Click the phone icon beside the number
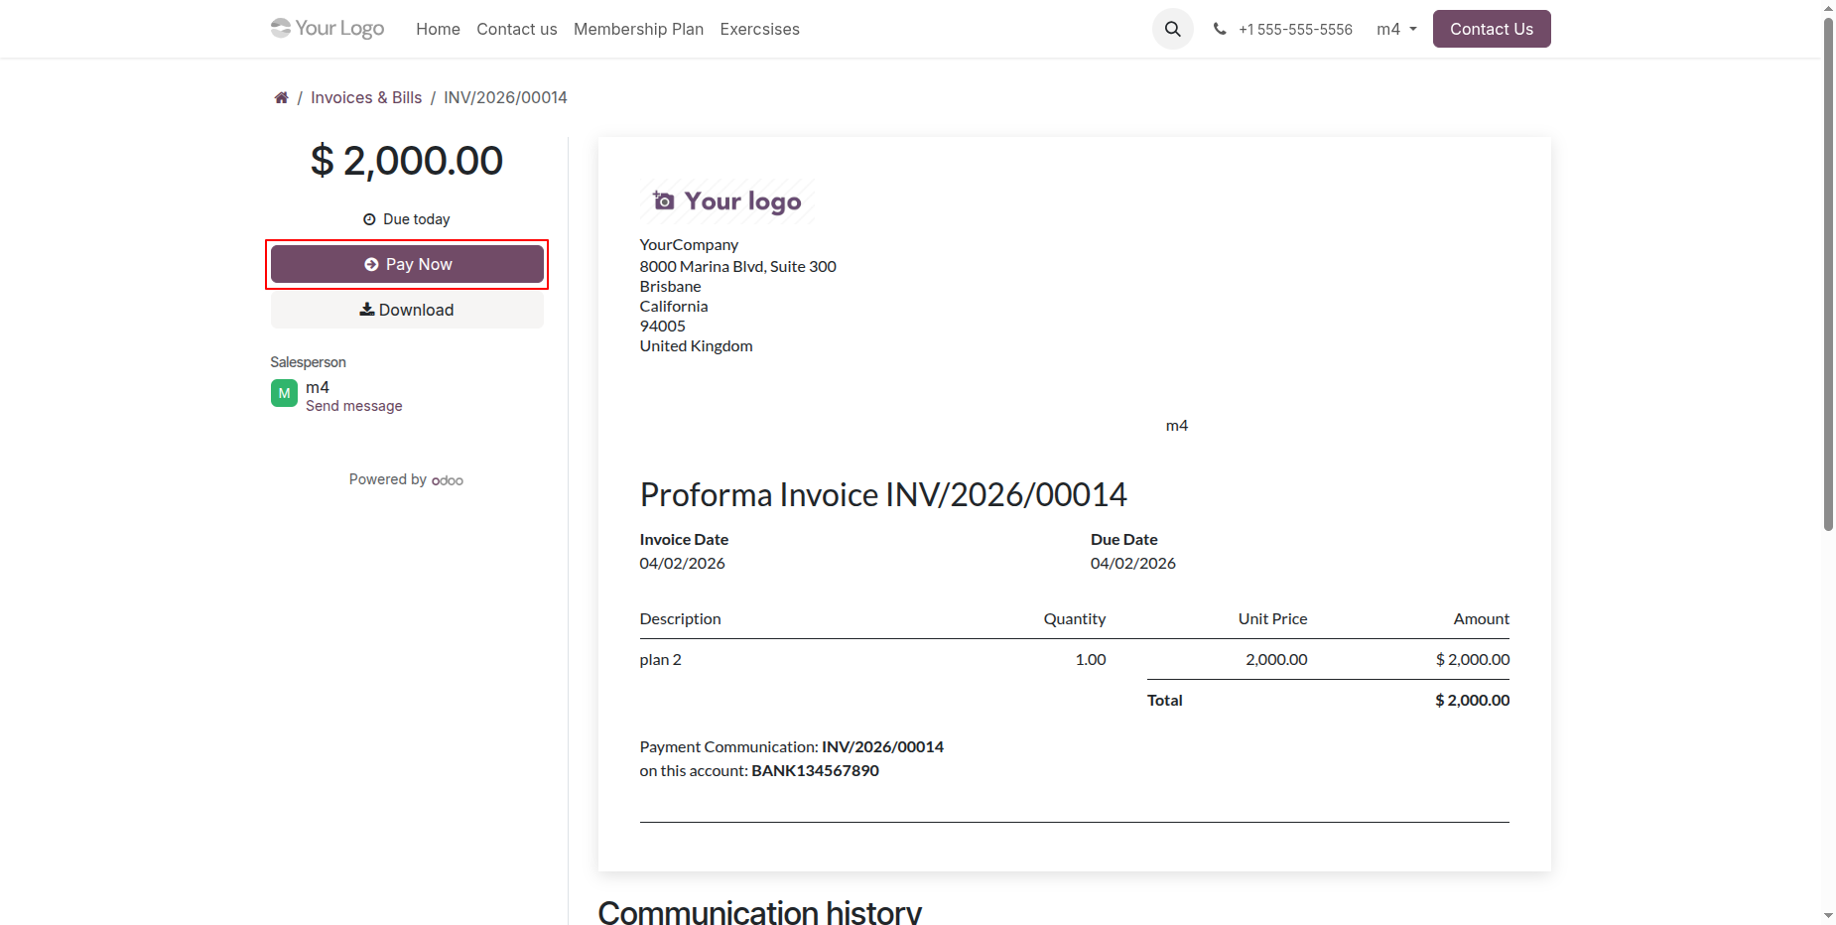Viewport: 1836px width, 925px height. pyautogui.click(x=1220, y=29)
